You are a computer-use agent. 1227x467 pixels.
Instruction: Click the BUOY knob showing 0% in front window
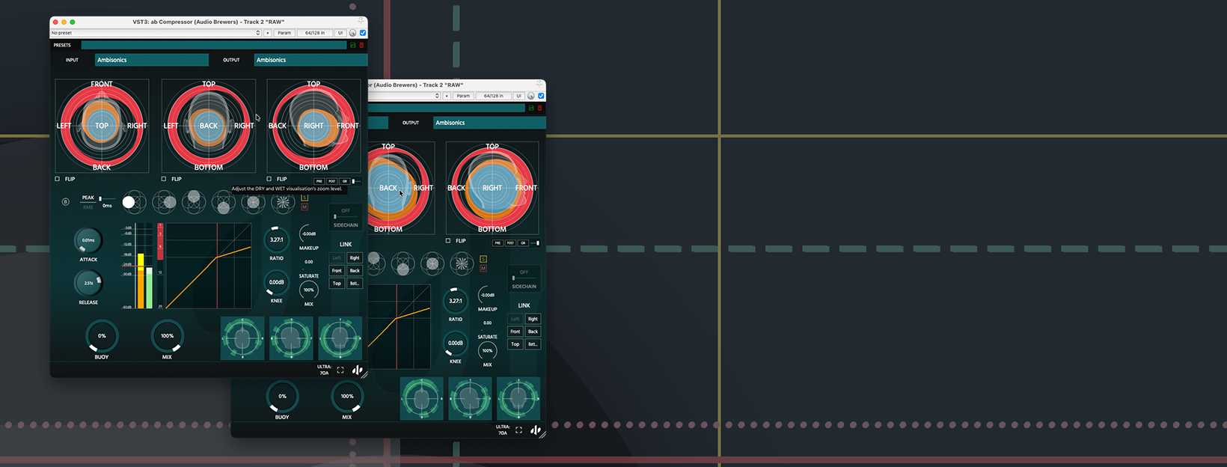tap(102, 336)
